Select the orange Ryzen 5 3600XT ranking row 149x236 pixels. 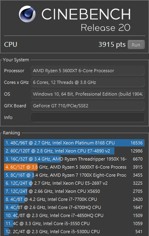(x=74, y=167)
